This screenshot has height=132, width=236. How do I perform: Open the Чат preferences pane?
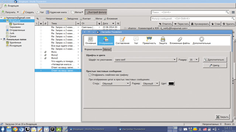(x=136, y=40)
